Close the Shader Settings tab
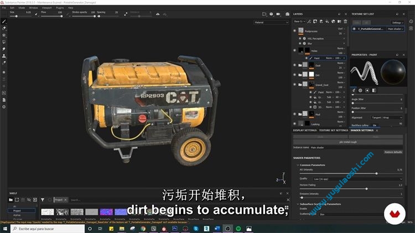Viewport: 415px width, 233px height. click(x=377, y=131)
